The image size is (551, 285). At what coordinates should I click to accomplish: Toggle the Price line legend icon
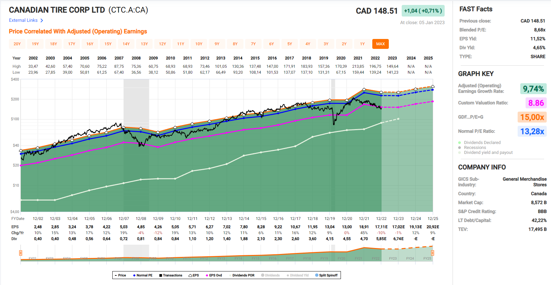tap(116, 275)
